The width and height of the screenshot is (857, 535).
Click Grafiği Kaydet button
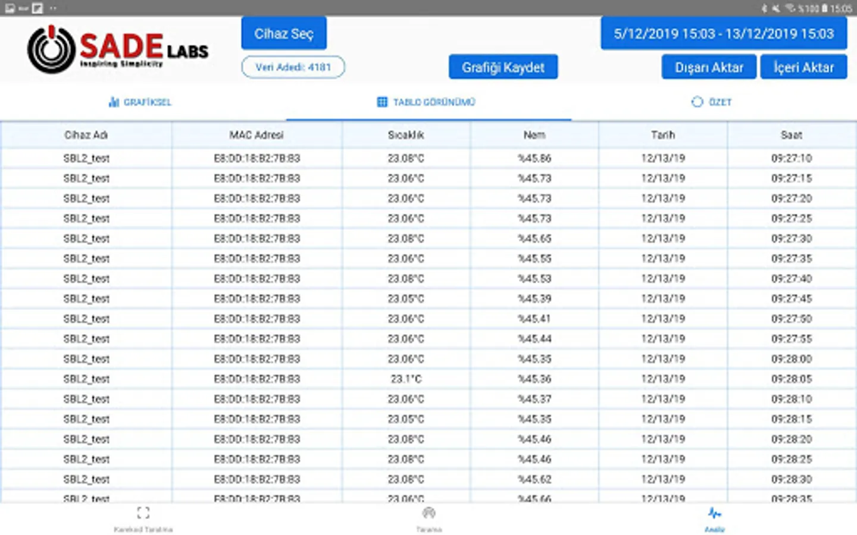[503, 67]
